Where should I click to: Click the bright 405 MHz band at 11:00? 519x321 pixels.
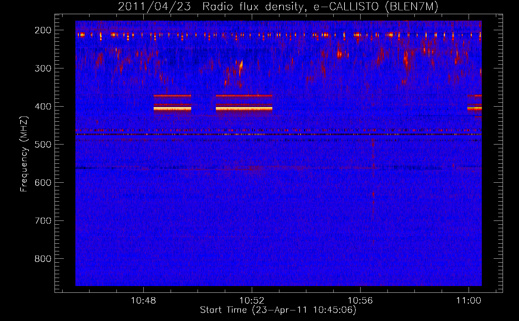(x=474, y=109)
